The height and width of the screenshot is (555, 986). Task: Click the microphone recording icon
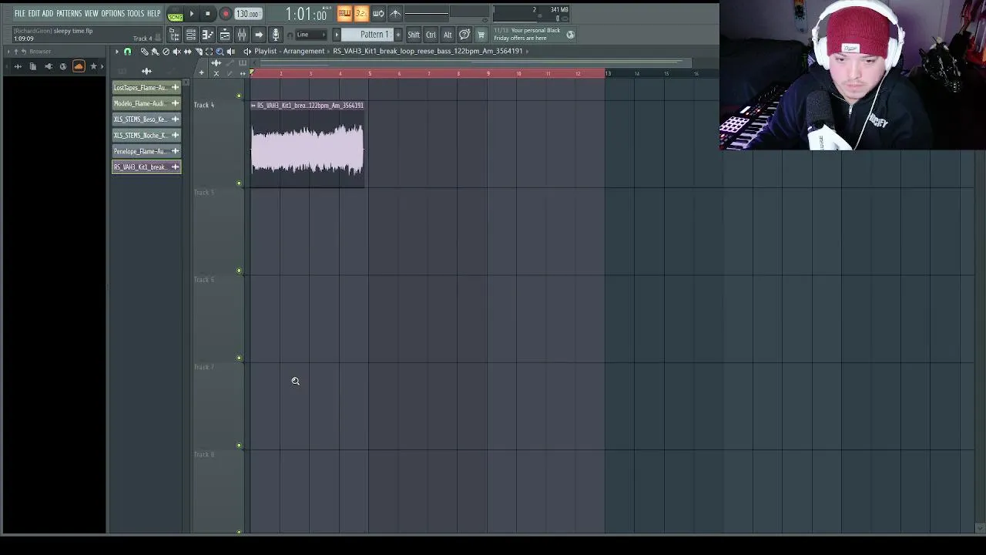click(276, 35)
